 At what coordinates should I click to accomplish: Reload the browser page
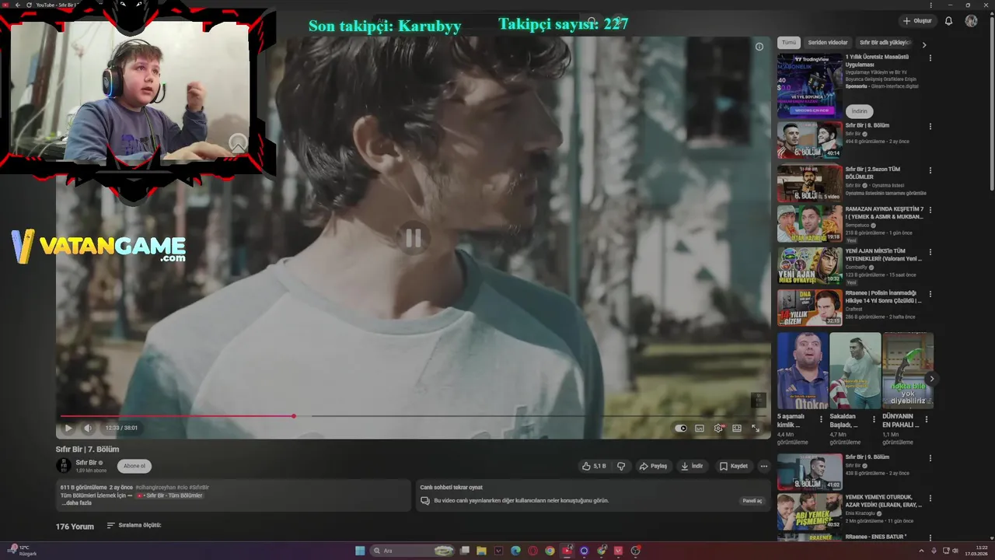[x=30, y=5]
